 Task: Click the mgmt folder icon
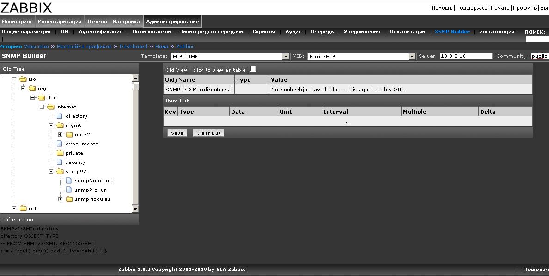click(x=60, y=125)
